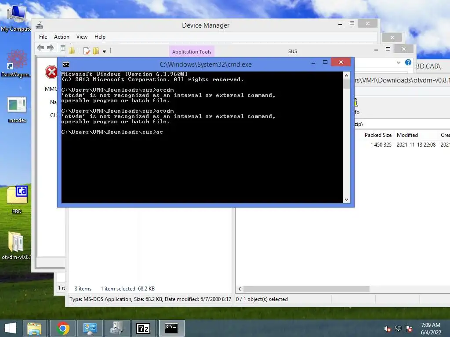The height and width of the screenshot is (337, 450).
Task: Minimize the cmd.exe window
Action: tap(313, 62)
